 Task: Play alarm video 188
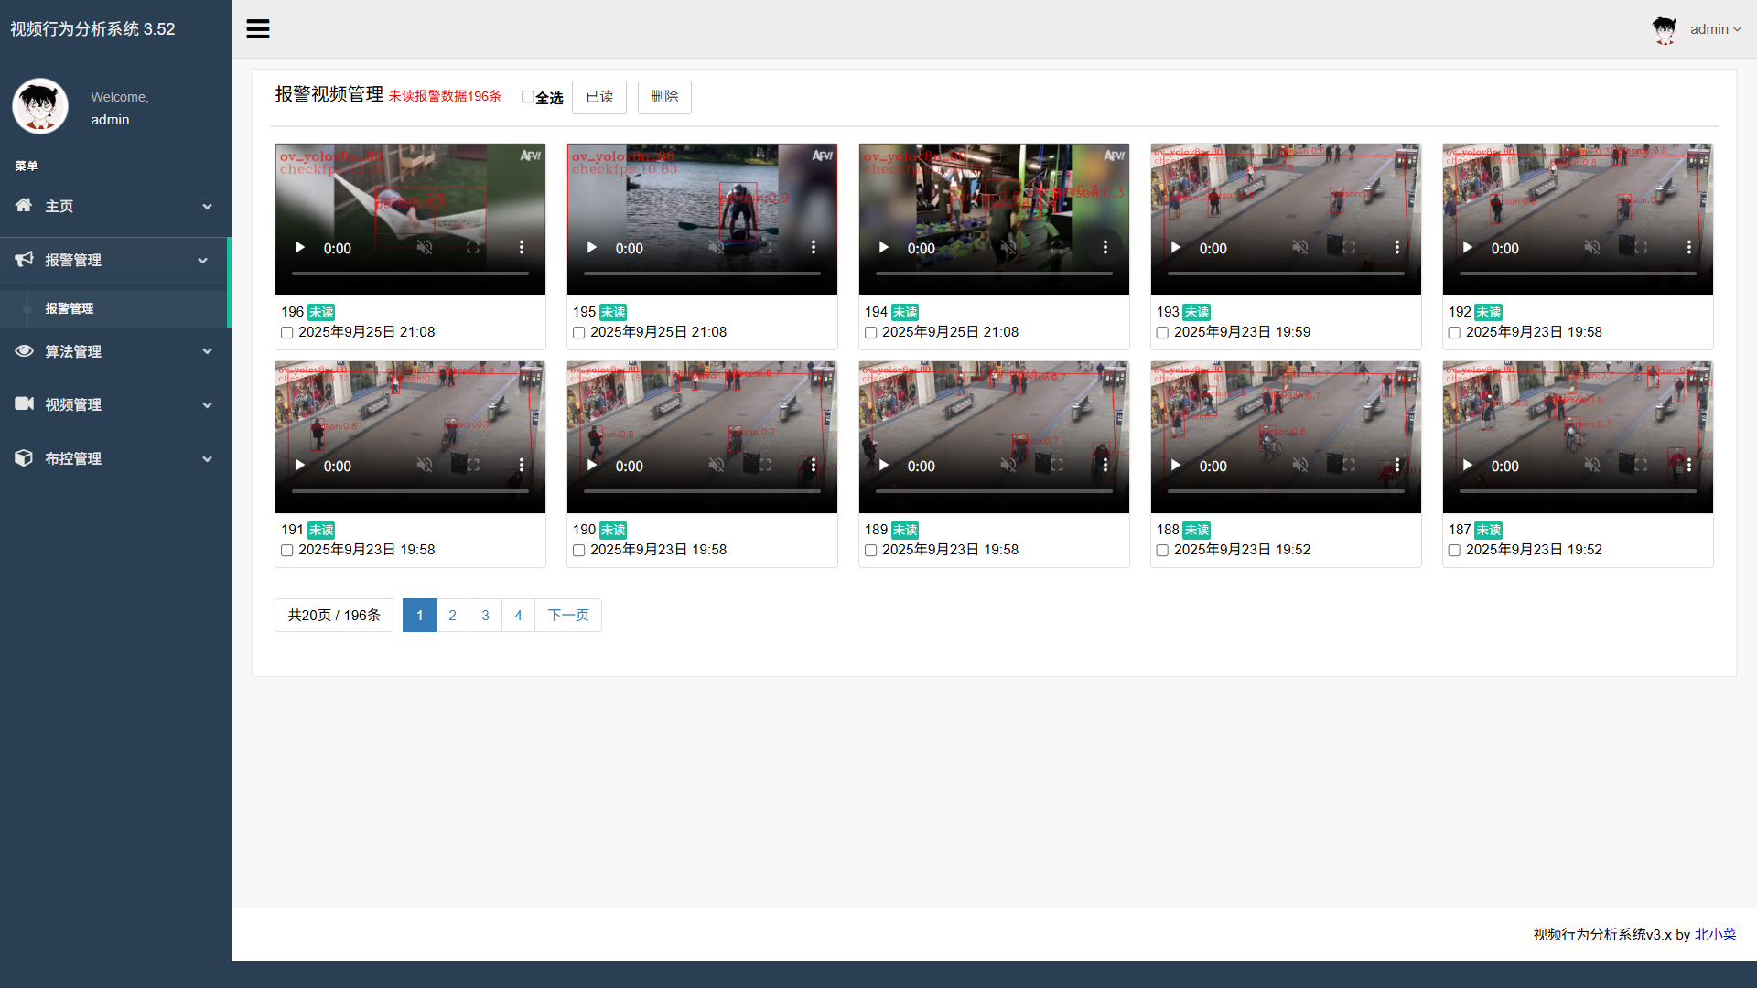click(x=1176, y=466)
